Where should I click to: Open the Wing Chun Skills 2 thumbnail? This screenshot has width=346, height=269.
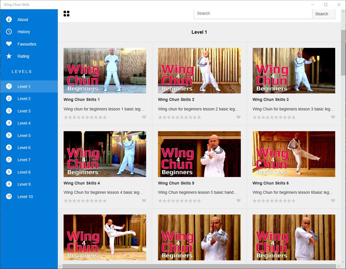coord(199,70)
